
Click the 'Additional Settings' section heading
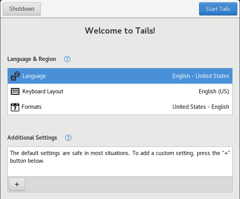click(32, 138)
